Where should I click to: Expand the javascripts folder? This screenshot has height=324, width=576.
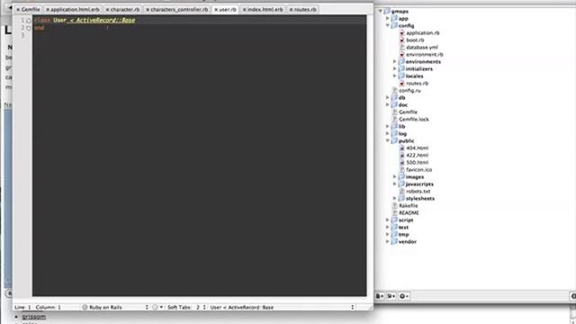pos(395,184)
